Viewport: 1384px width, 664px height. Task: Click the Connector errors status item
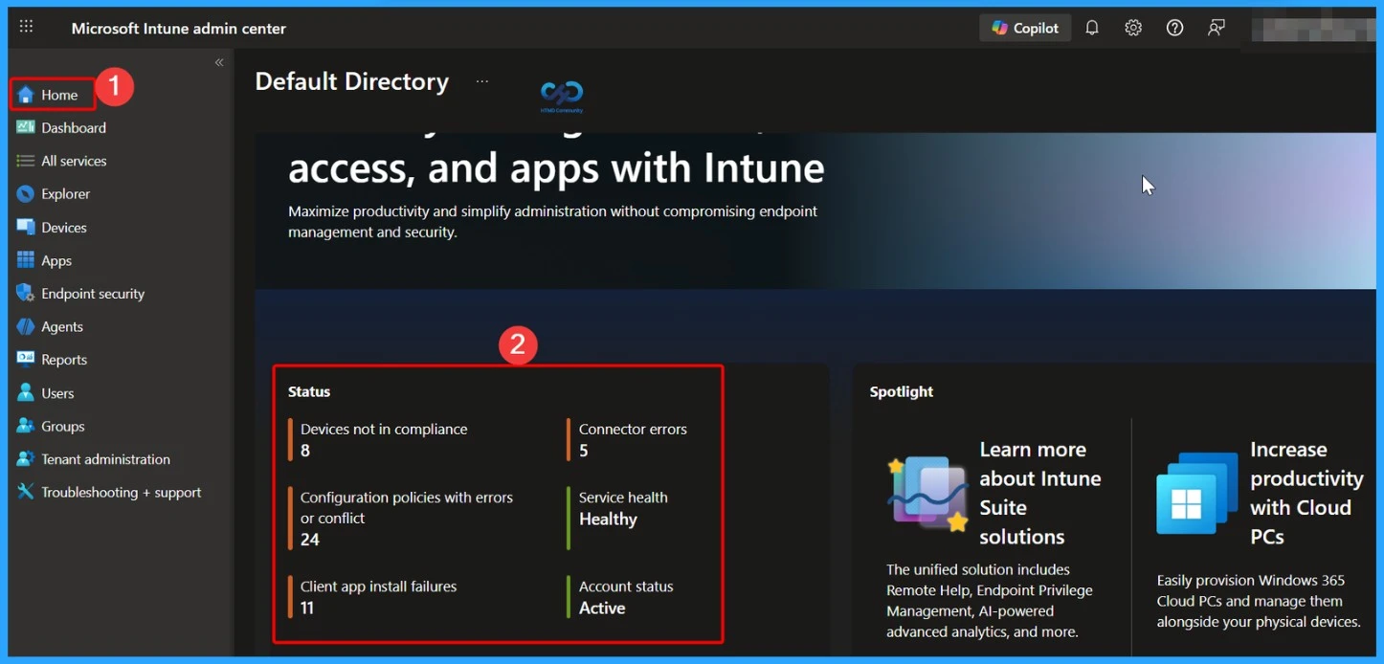pyautogui.click(x=629, y=439)
